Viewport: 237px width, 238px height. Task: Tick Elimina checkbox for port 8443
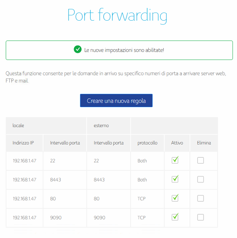200,179
